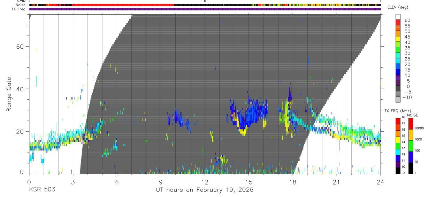Click the 'NOISE' legend title
The image size is (428, 197).
[412, 115]
